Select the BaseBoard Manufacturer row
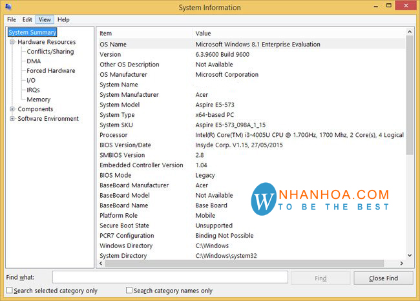This screenshot has width=420, height=301. click(252, 185)
